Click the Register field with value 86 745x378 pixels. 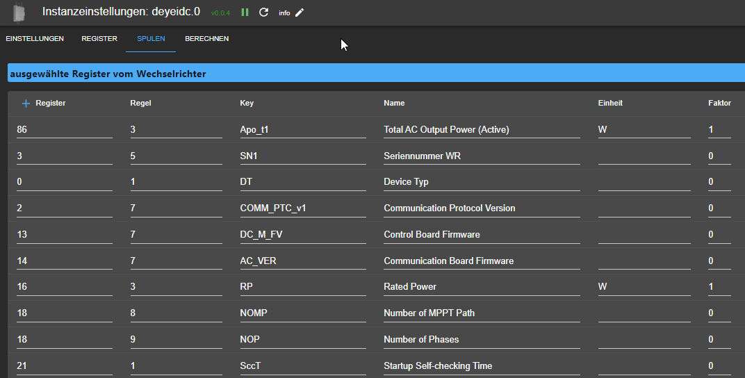(x=64, y=130)
